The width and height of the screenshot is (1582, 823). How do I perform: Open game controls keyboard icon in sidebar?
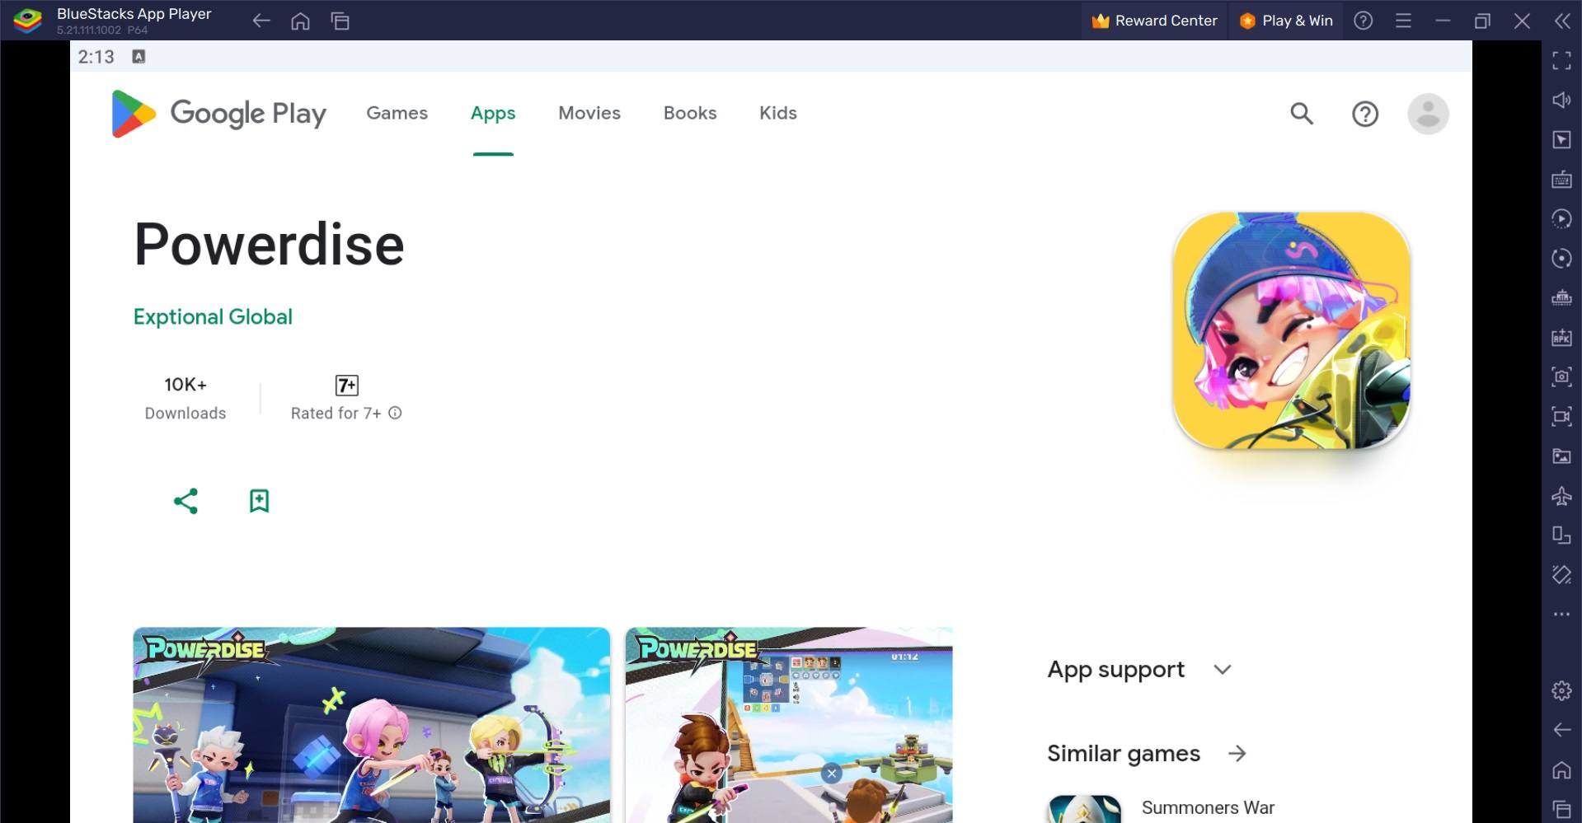1561,179
